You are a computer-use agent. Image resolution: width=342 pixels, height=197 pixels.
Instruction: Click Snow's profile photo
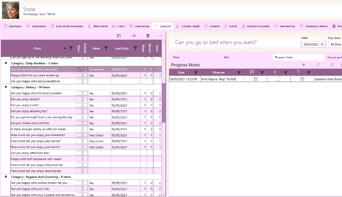11,10
